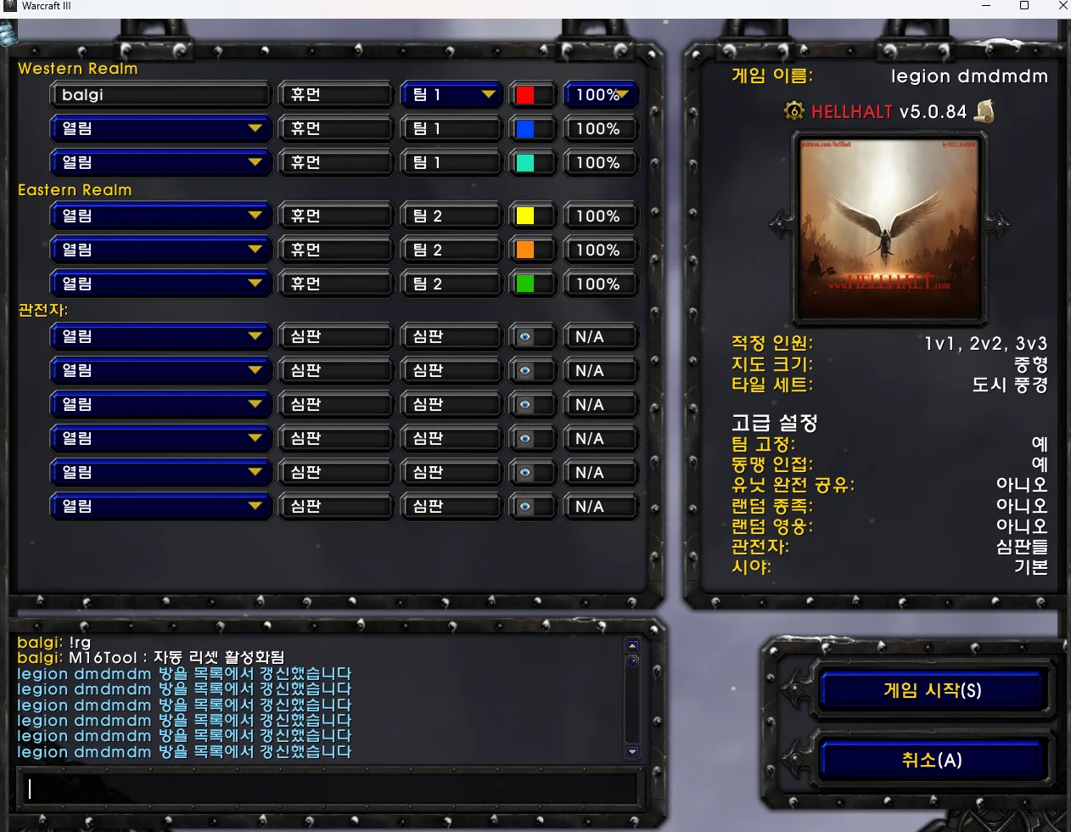The width and height of the screenshot is (1071, 832).
Task: Click the chat scroll down arrow
Action: pos(631,751)
